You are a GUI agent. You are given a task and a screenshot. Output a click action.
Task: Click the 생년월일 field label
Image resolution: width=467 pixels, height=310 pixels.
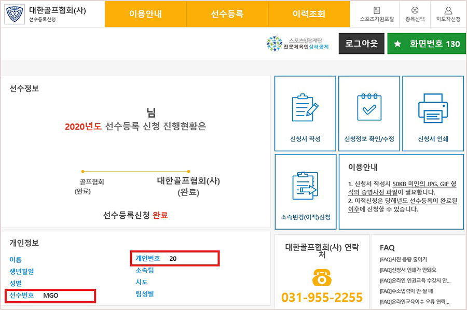click(x=22, y=271)
